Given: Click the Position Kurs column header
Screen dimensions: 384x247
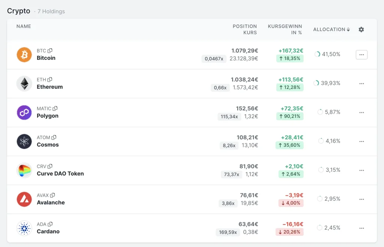Looking at the screenshot, I should (244, 30).
